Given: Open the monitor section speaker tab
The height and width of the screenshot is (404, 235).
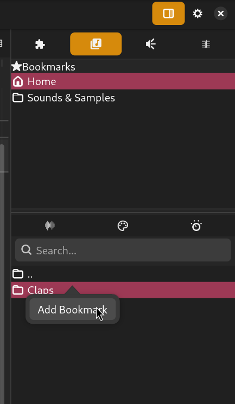Looking at the screenshot, I should tap(151, 44).
